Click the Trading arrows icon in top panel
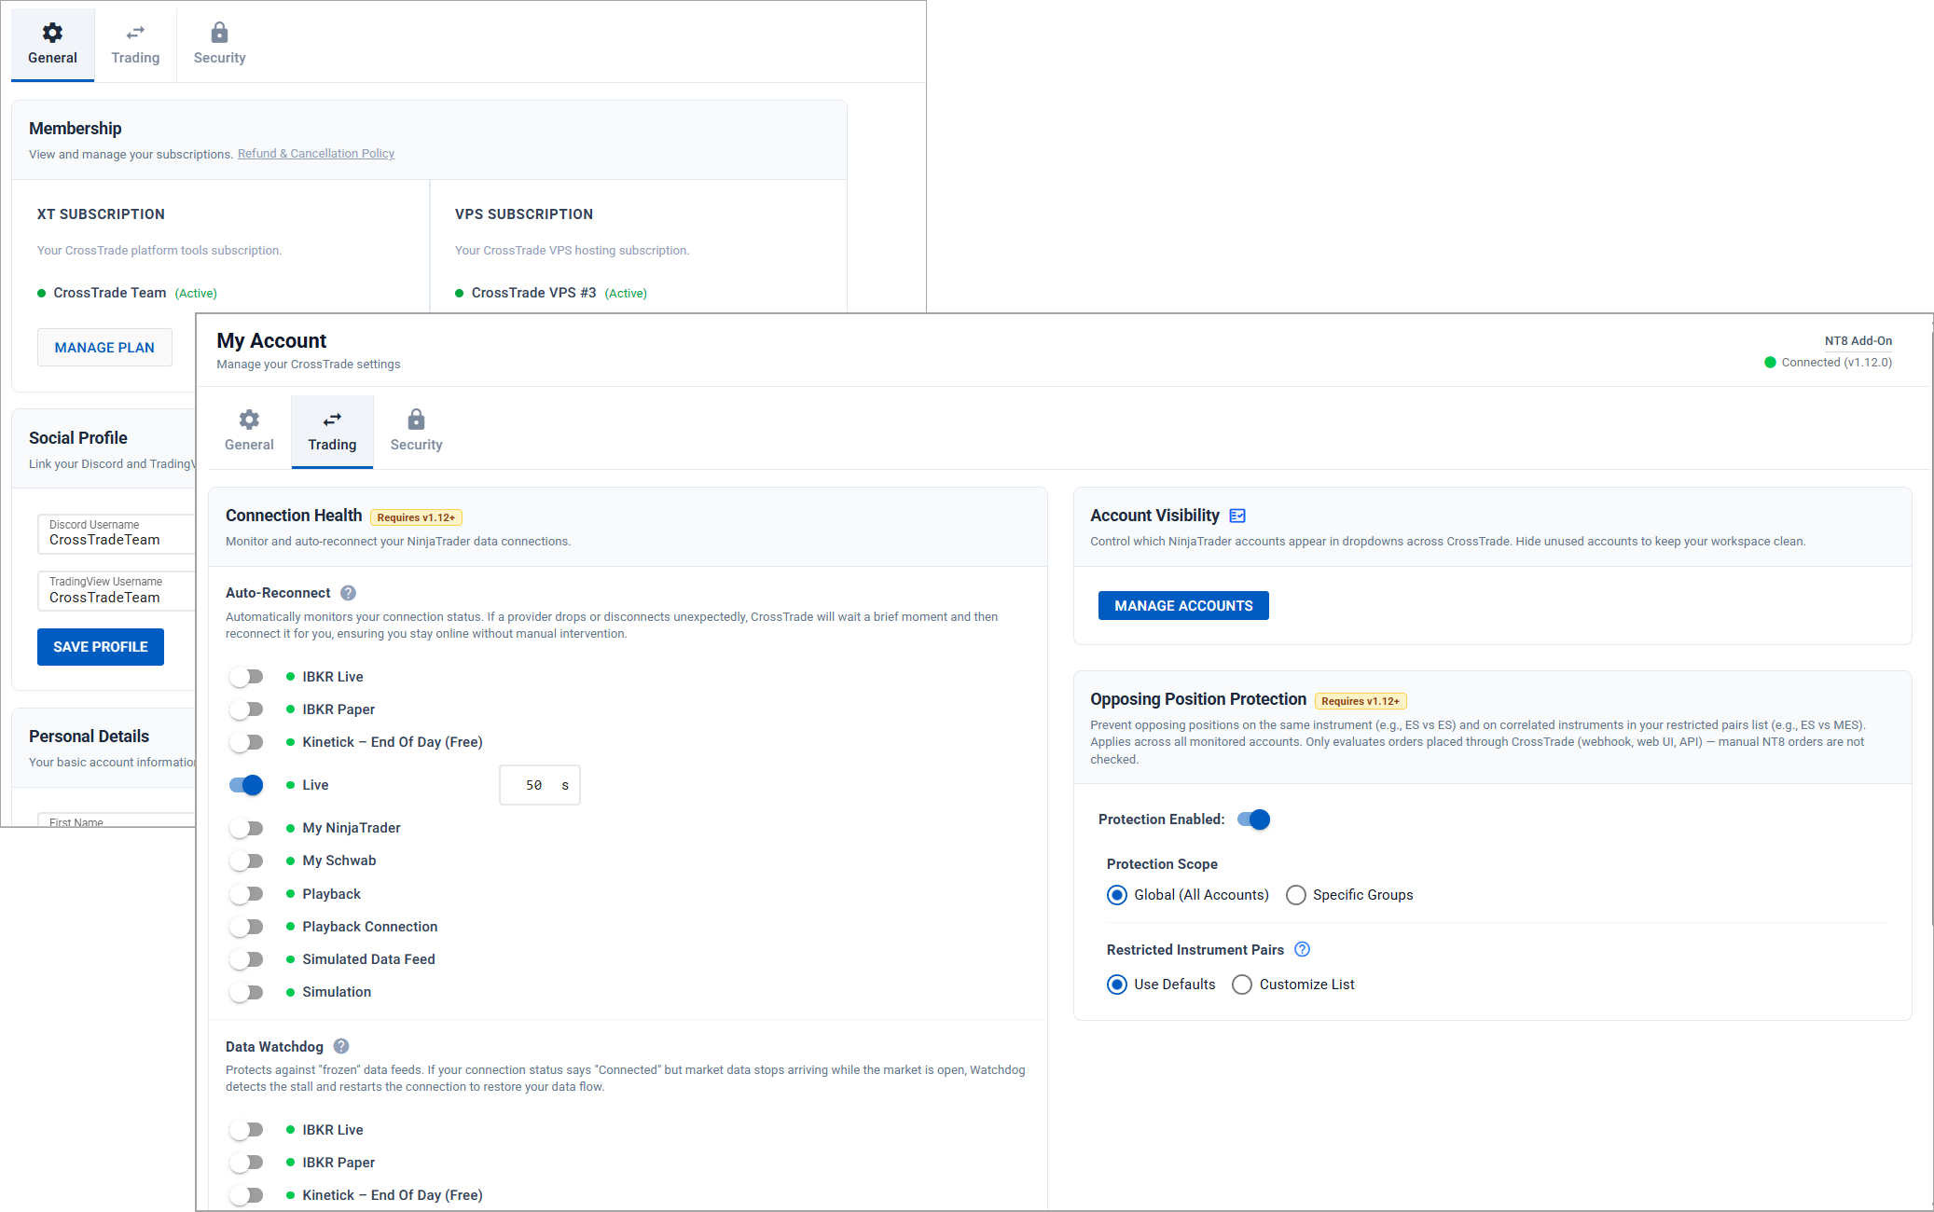The image size is (1934, 1212). coord(135,33)
